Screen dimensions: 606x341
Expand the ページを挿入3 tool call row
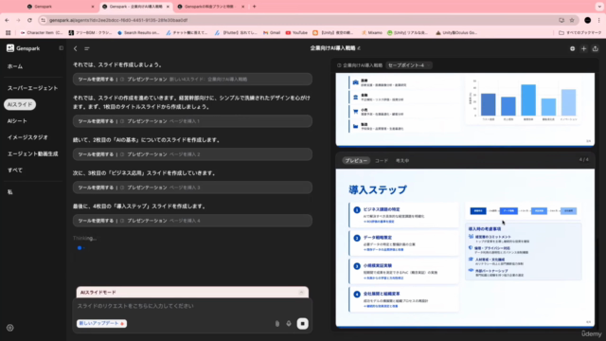coord(192,188)
